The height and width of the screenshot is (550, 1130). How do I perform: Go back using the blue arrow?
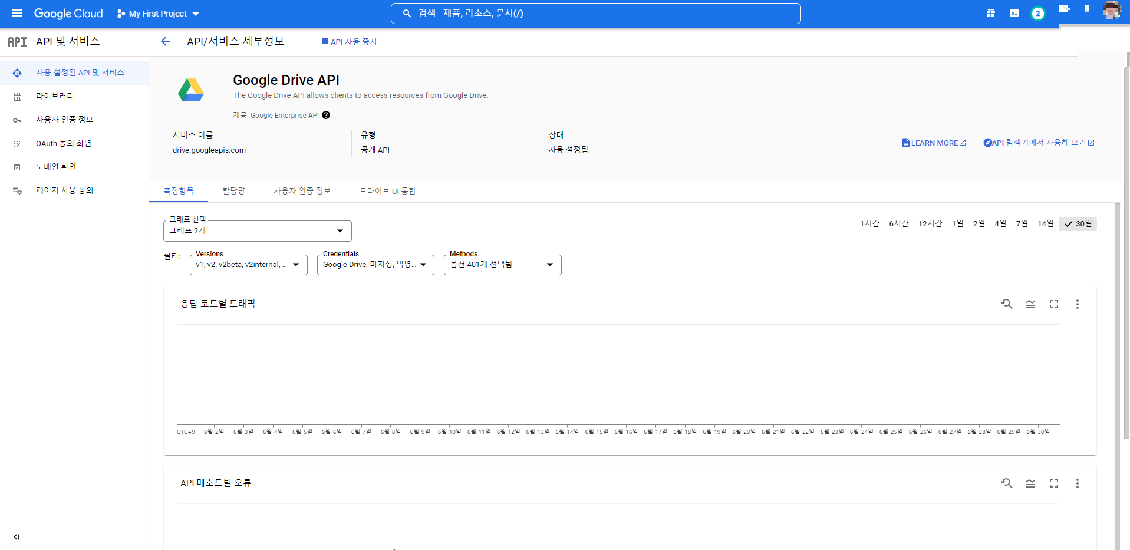click(x=166, y=41)
